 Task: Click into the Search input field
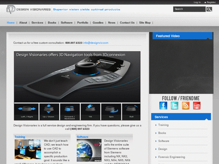pos(189,9)
